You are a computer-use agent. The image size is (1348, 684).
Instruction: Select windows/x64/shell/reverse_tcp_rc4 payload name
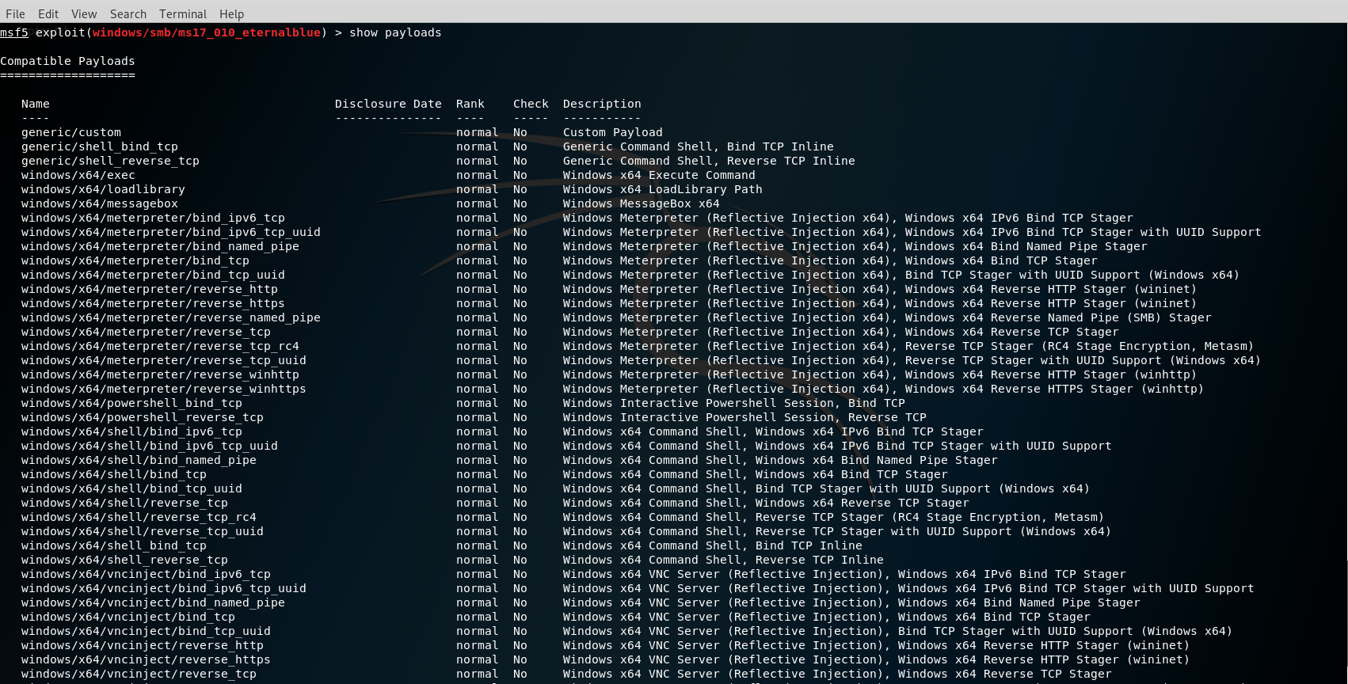[x=139, y=517]
